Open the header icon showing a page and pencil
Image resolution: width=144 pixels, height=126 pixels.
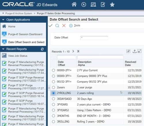103,5
